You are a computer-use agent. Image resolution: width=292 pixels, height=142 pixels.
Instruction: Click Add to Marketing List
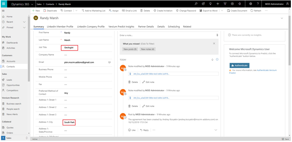click(94, 11)
